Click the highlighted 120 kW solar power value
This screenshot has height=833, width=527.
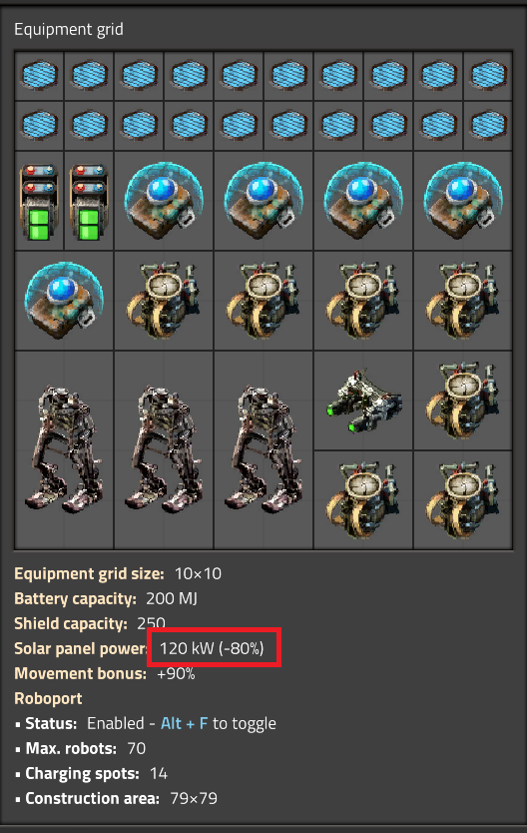pos(212,648)
